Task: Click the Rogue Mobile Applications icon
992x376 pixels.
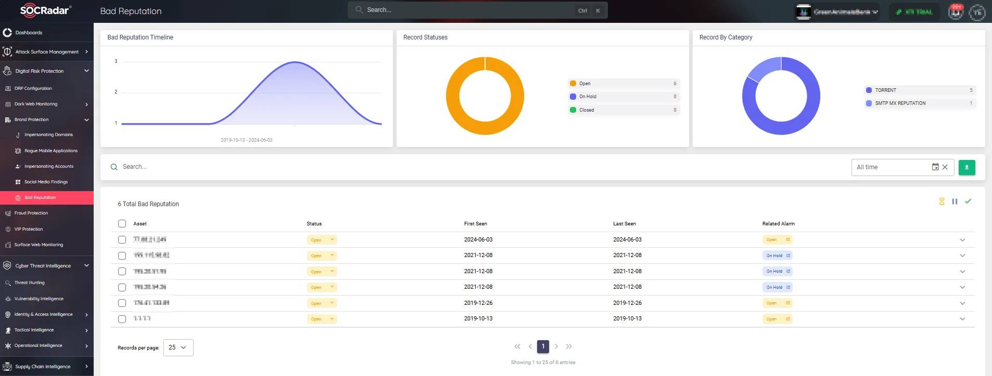Action: [18, 151]
